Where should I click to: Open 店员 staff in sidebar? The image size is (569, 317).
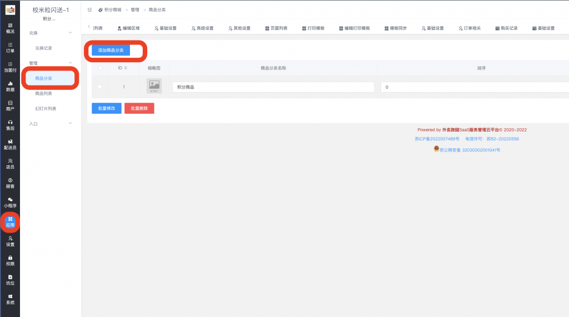coord(10,164)
